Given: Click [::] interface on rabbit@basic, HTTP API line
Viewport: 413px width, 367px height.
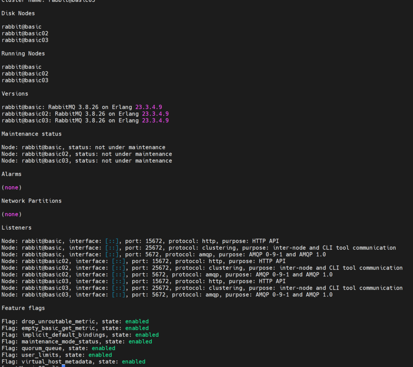Looking at the screenshot, I should (x=112, y=241).
